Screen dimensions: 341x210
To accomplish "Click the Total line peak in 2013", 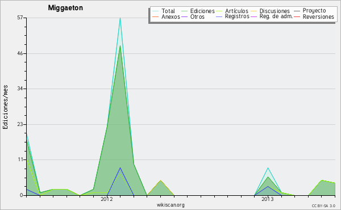I will pos(268,168).
